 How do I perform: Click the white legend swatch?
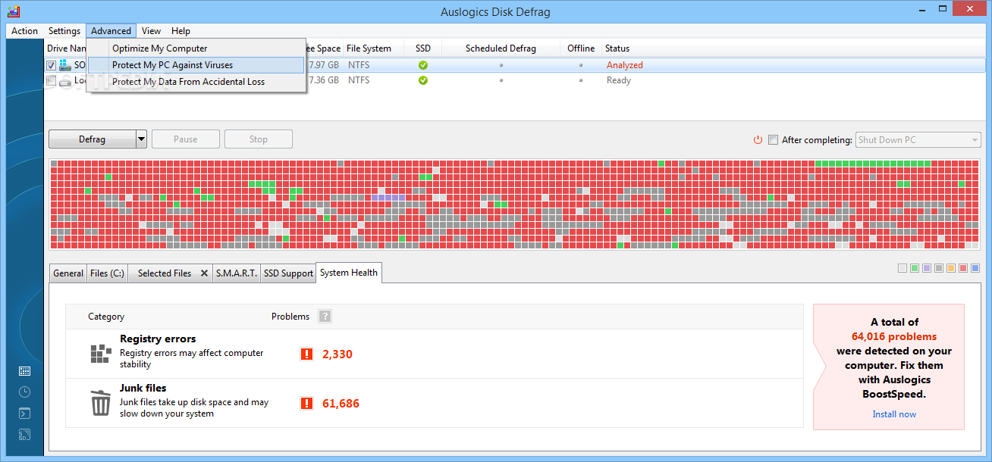click(x=903, y=268)
